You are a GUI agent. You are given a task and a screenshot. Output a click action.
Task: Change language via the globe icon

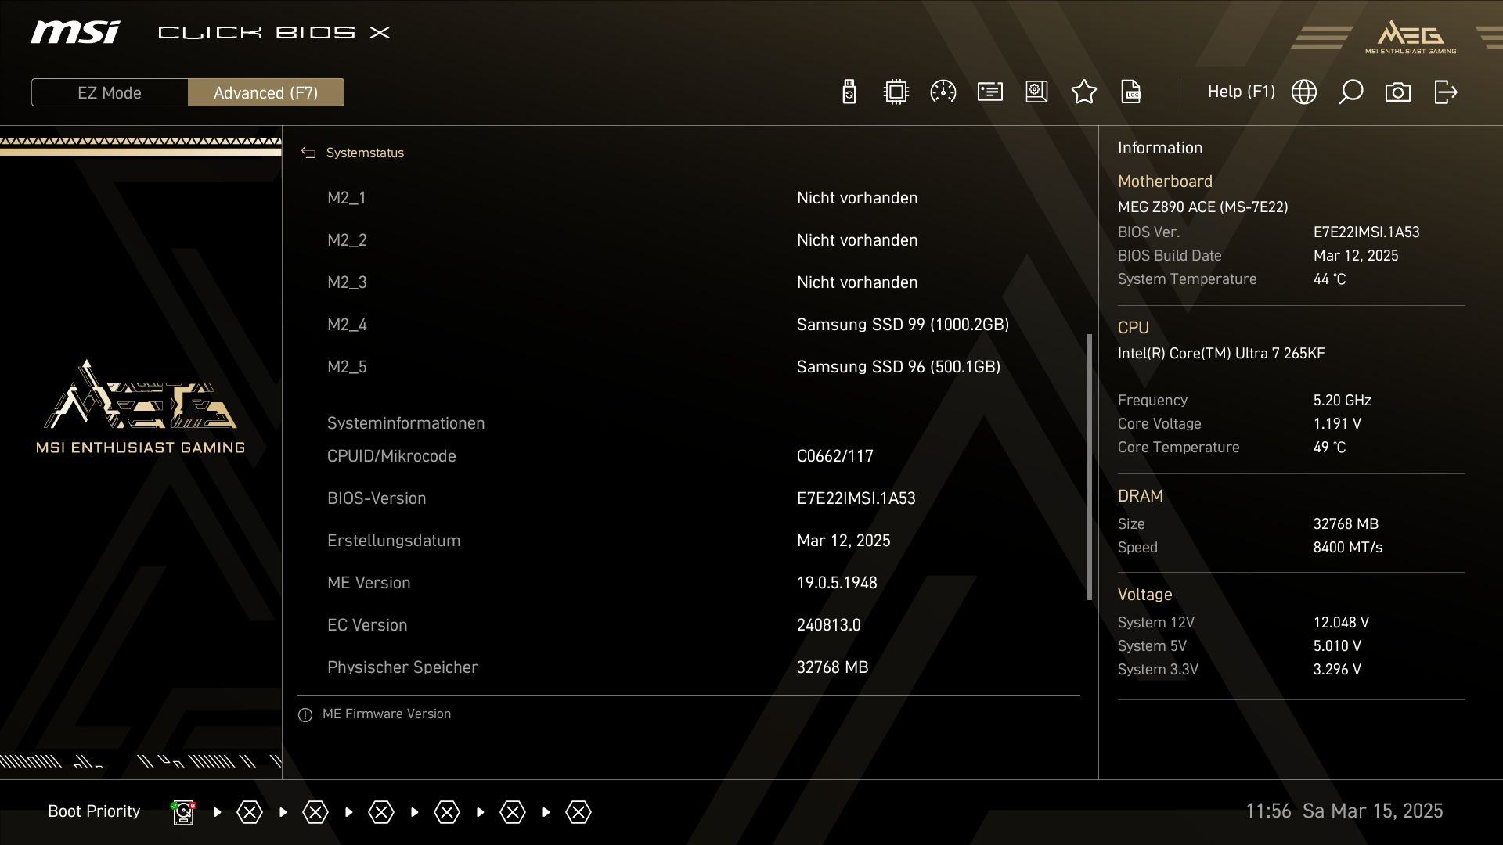[x=1304, y=92]
